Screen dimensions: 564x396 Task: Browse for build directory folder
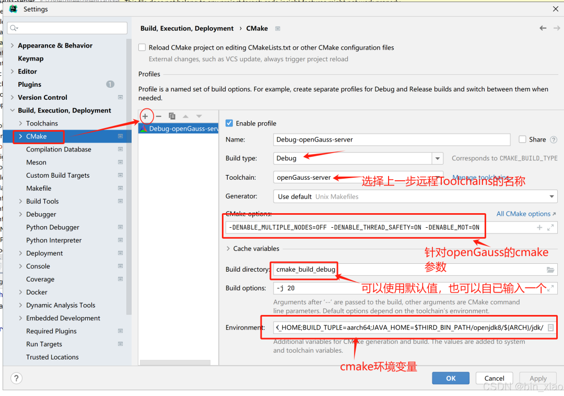(x=550, y=270)
